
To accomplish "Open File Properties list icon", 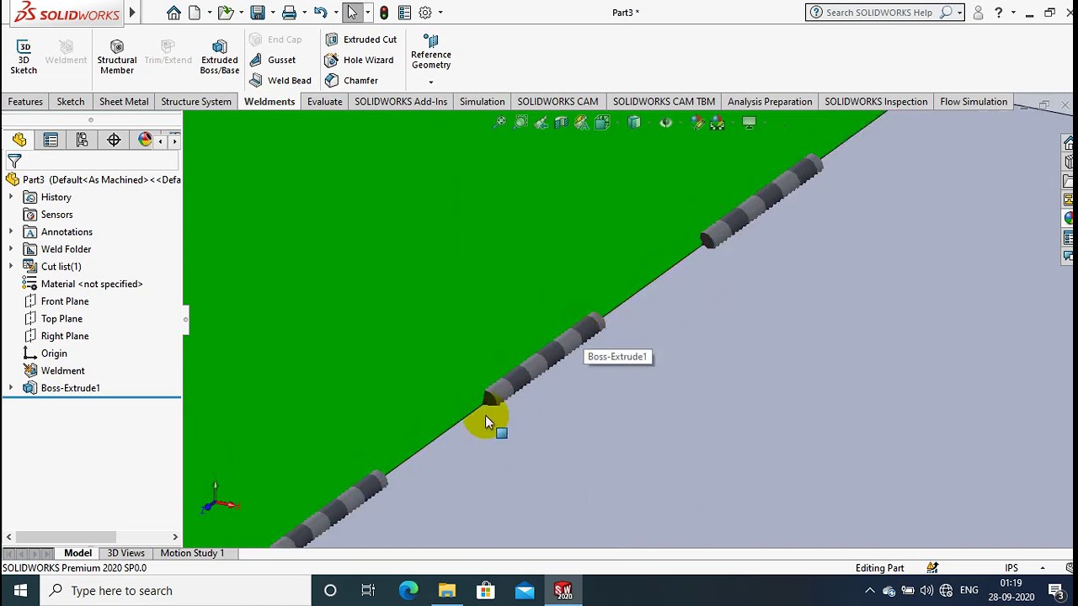I will click(404, 13).
